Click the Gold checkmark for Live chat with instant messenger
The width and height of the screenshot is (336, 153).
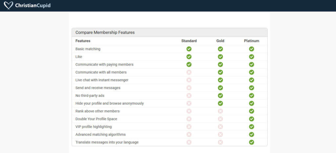(220, 80)
